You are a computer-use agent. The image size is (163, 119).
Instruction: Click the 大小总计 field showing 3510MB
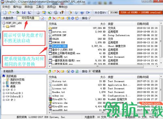113,12
